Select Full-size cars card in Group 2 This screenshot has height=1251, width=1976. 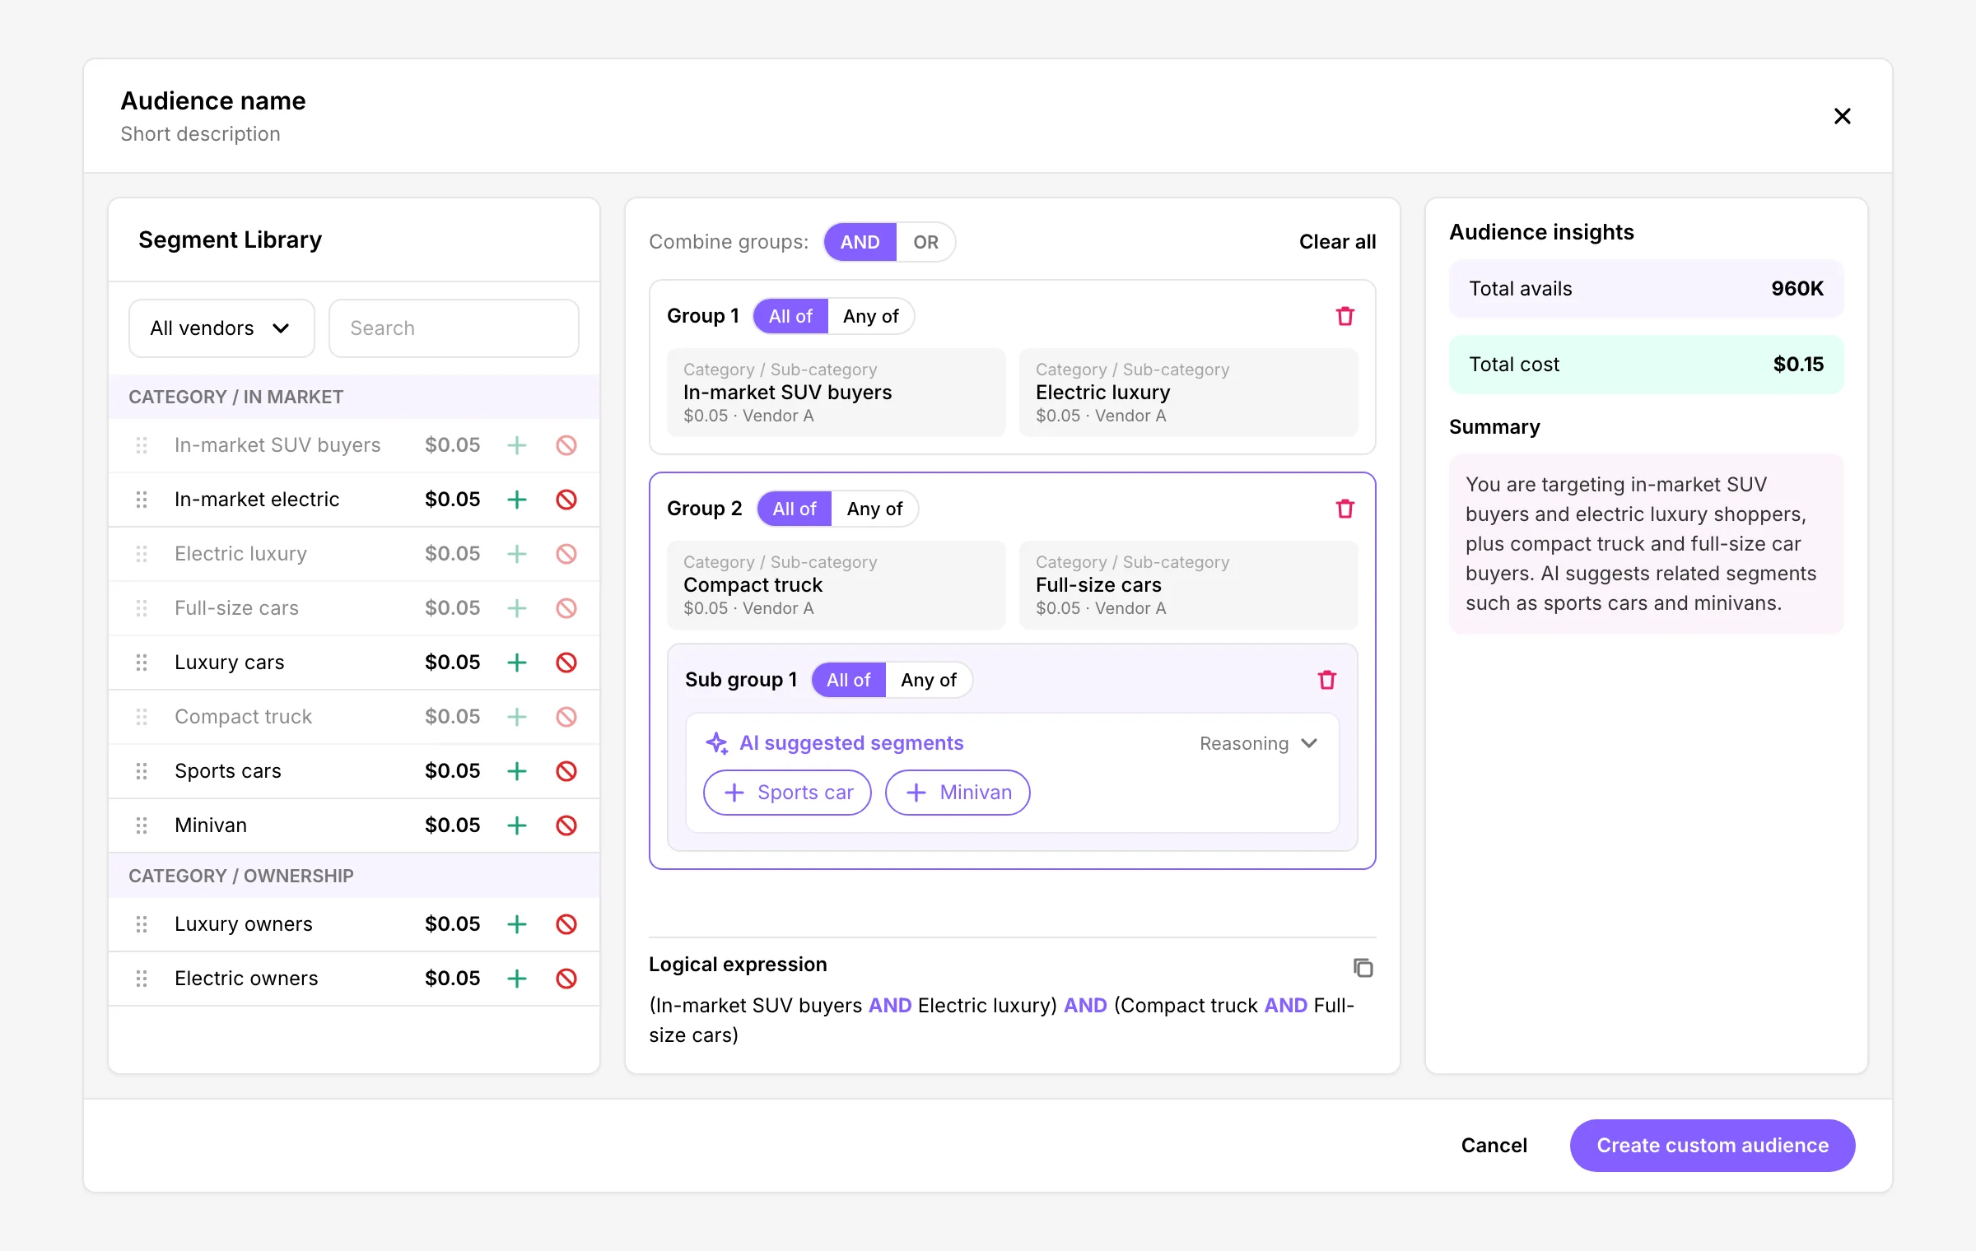click(x=1189, y=585)
